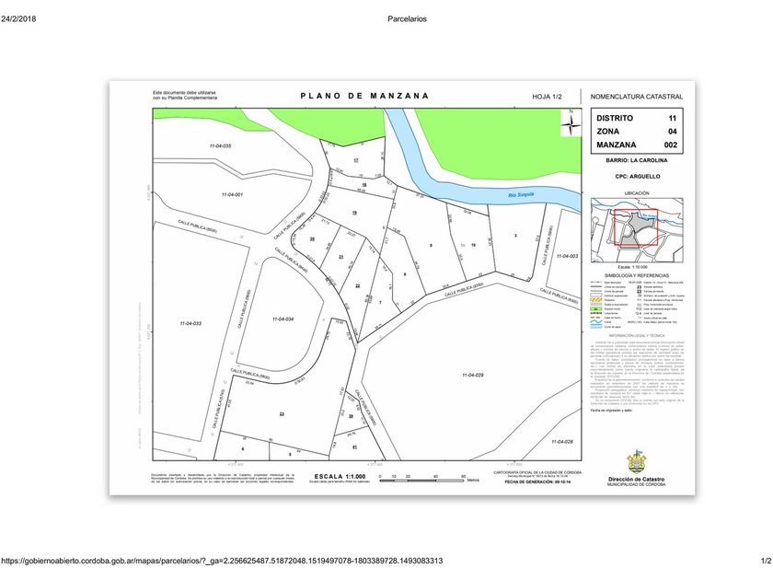773x580 pixels.
Task: Select block label "11-04-034"
Action: (283, 319)
